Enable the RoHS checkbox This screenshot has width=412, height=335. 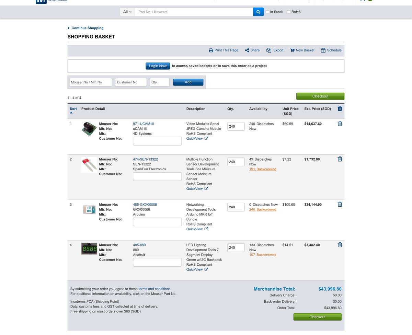[289, 12]
